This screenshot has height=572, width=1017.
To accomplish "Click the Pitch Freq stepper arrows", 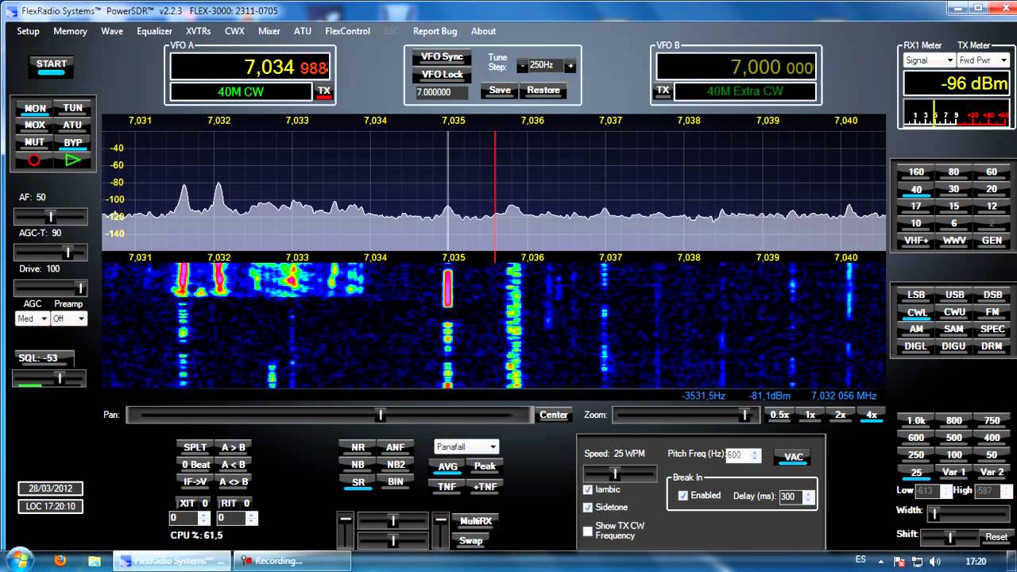I will coord(756,455).
